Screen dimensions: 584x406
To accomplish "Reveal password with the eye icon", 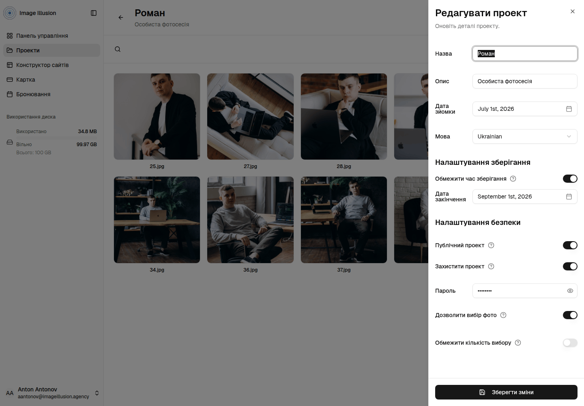I will coord(570,291).
